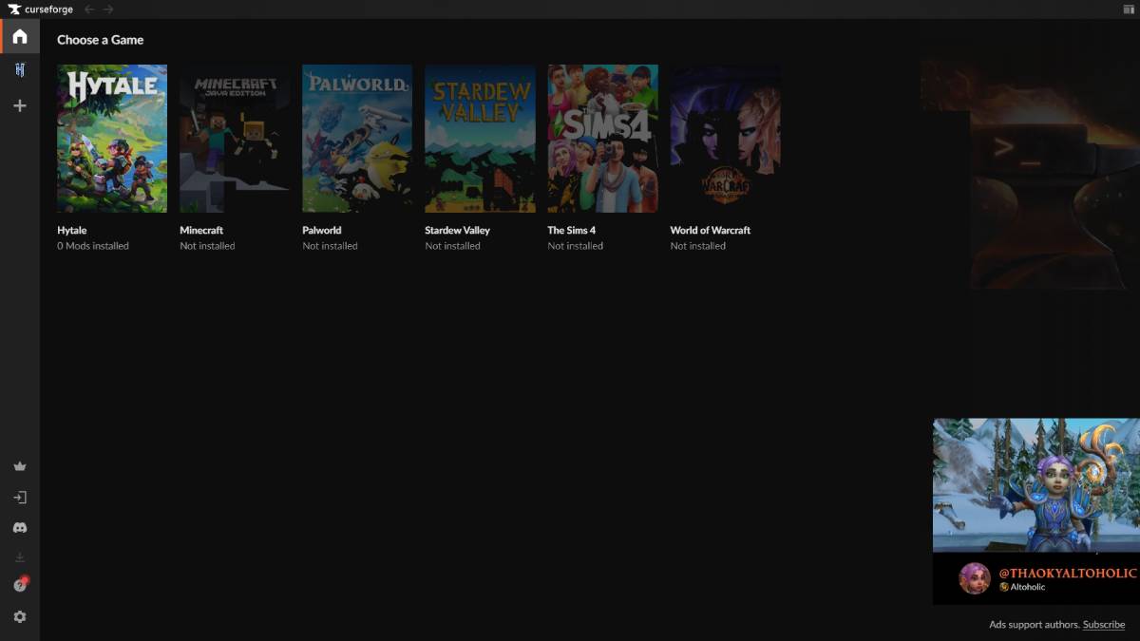The height and width of the screenshot is (641, 1140).
Task: Open the Stardew Valley game tile
Action: coord(480,139)
